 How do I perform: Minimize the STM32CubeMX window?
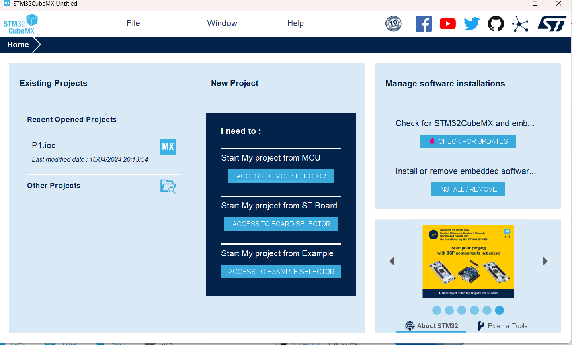pyautogui.click(x=512, y=4)
